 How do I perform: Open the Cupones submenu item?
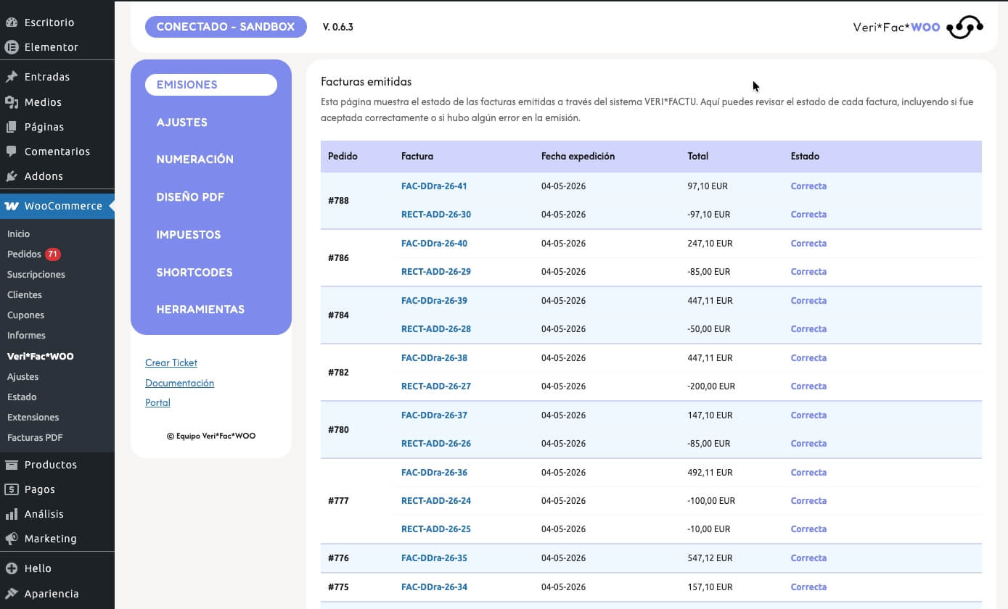25,315
